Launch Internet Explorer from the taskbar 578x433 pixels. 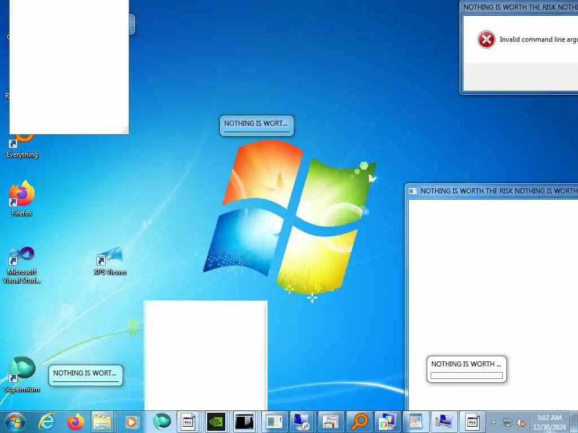click(x=47, y=422)
